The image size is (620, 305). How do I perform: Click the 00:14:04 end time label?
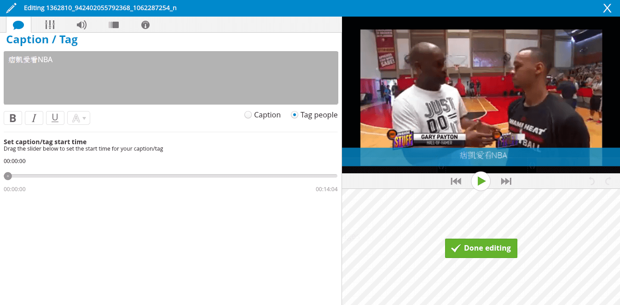[327, 189]
